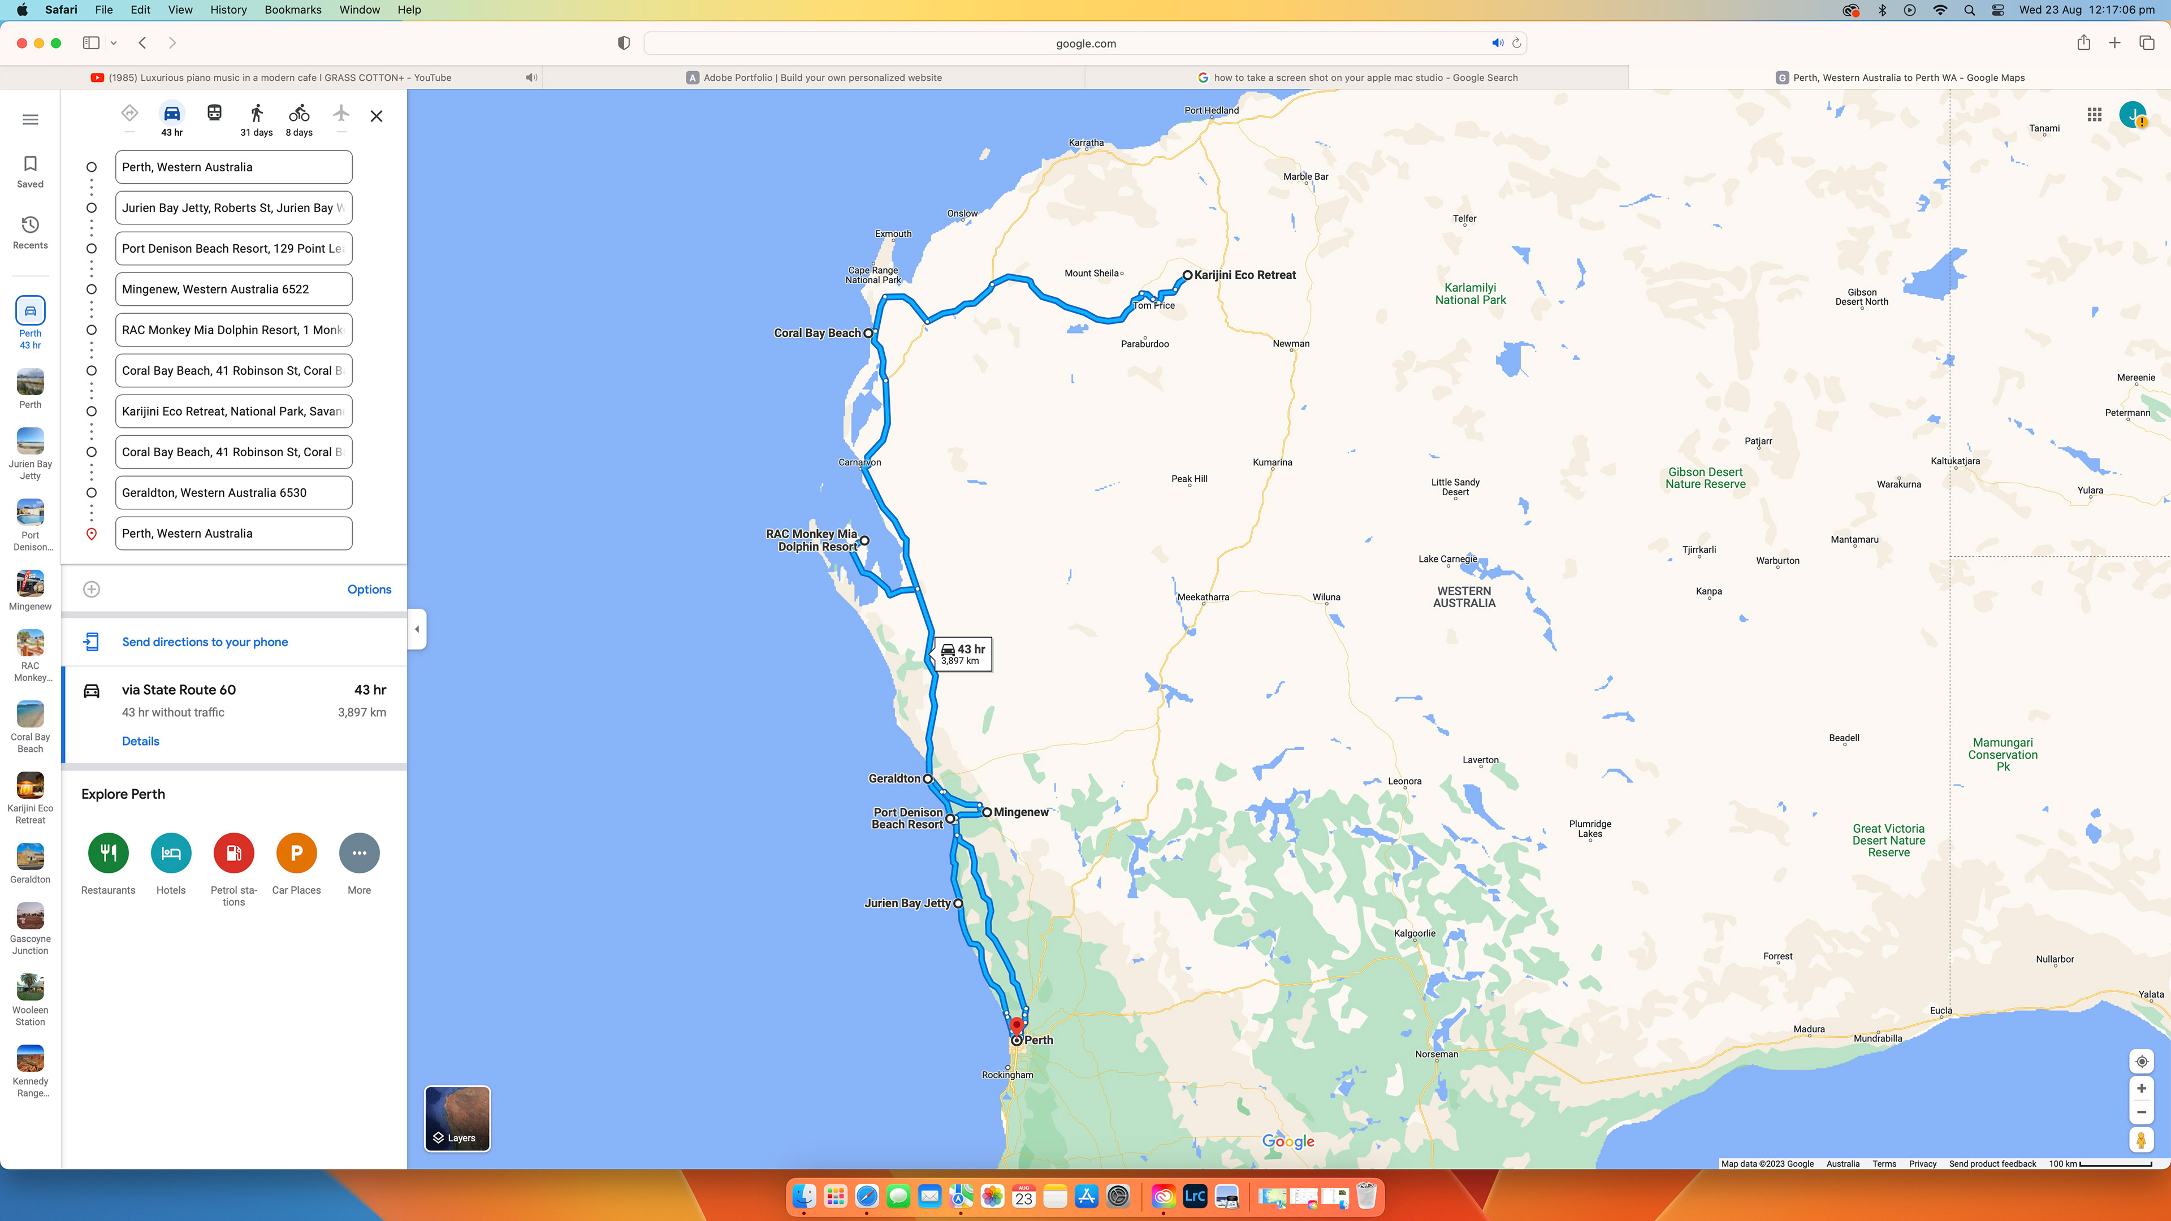This screenshot has width=2171, height=1221.
Task: Edit the Jurien Bay Jetty stop field
Action: point(233,208)
